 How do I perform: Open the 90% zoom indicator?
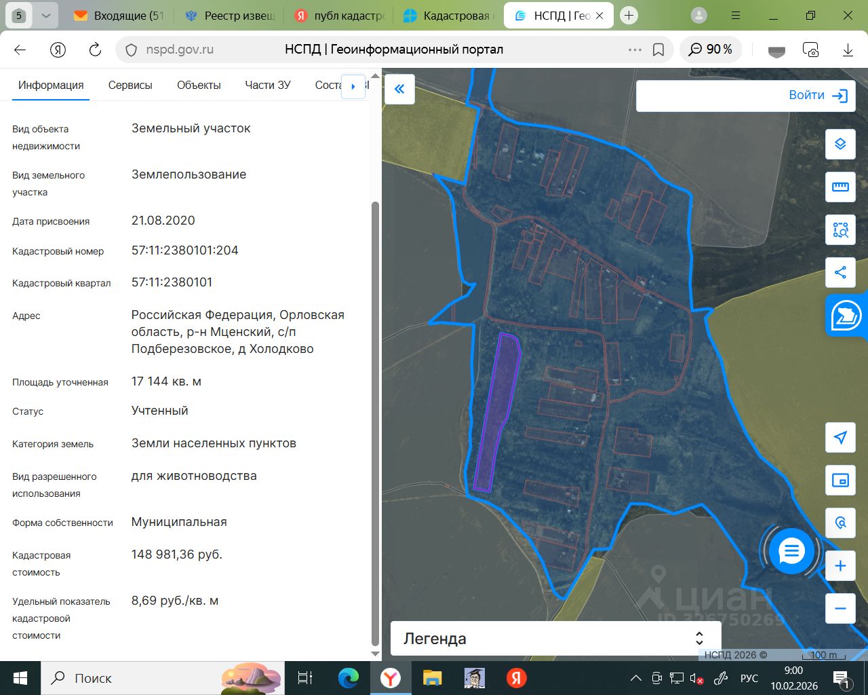(x=711, y=50)
